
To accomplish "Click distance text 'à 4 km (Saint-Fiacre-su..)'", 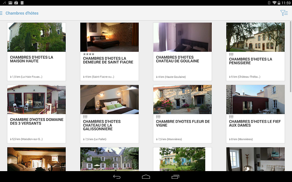I will [x=99, y=77].
